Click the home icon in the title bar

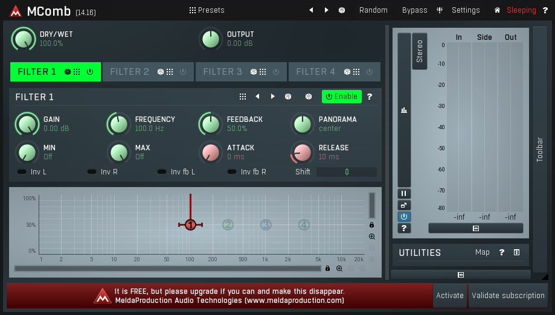[x=497, y=10]
